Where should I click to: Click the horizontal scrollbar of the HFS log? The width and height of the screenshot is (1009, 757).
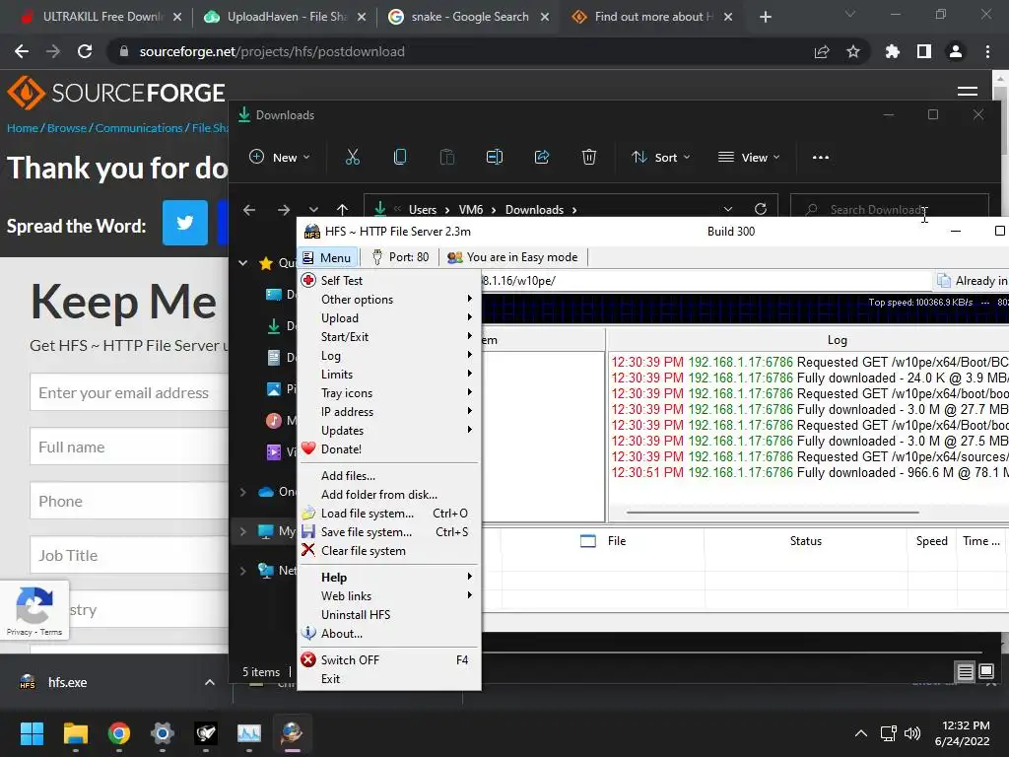pos(773,513)
